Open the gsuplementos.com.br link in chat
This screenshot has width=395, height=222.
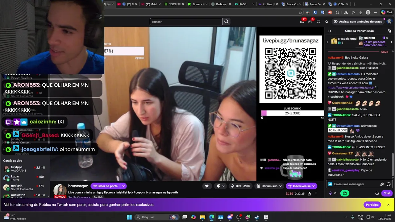(351, 88)
